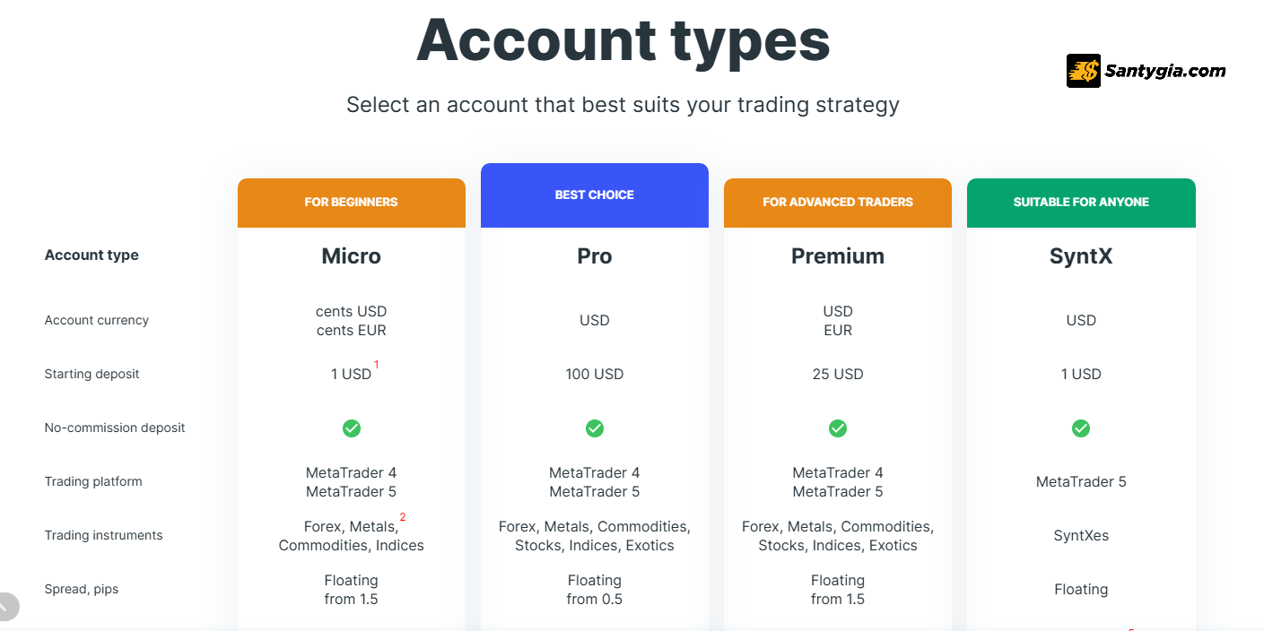Click the Santygia.com dollar logo icon
Viewport: 1264px width, 631px height.
1083,71
